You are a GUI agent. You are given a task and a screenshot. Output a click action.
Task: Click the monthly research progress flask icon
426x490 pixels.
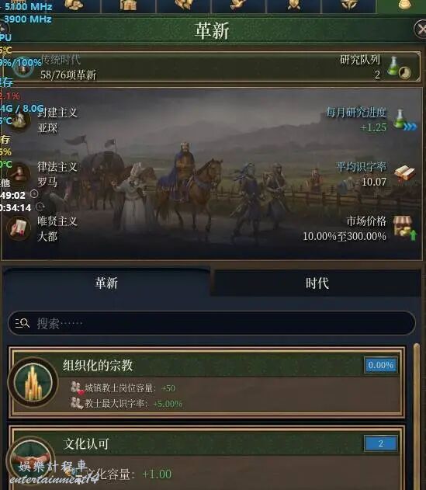point(400,120)
